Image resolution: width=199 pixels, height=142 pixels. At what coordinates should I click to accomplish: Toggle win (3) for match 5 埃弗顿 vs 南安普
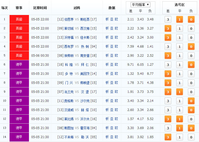pos(168,56)
